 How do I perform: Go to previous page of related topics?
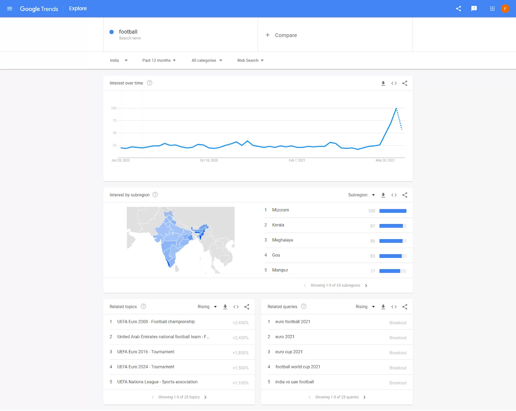153,397
